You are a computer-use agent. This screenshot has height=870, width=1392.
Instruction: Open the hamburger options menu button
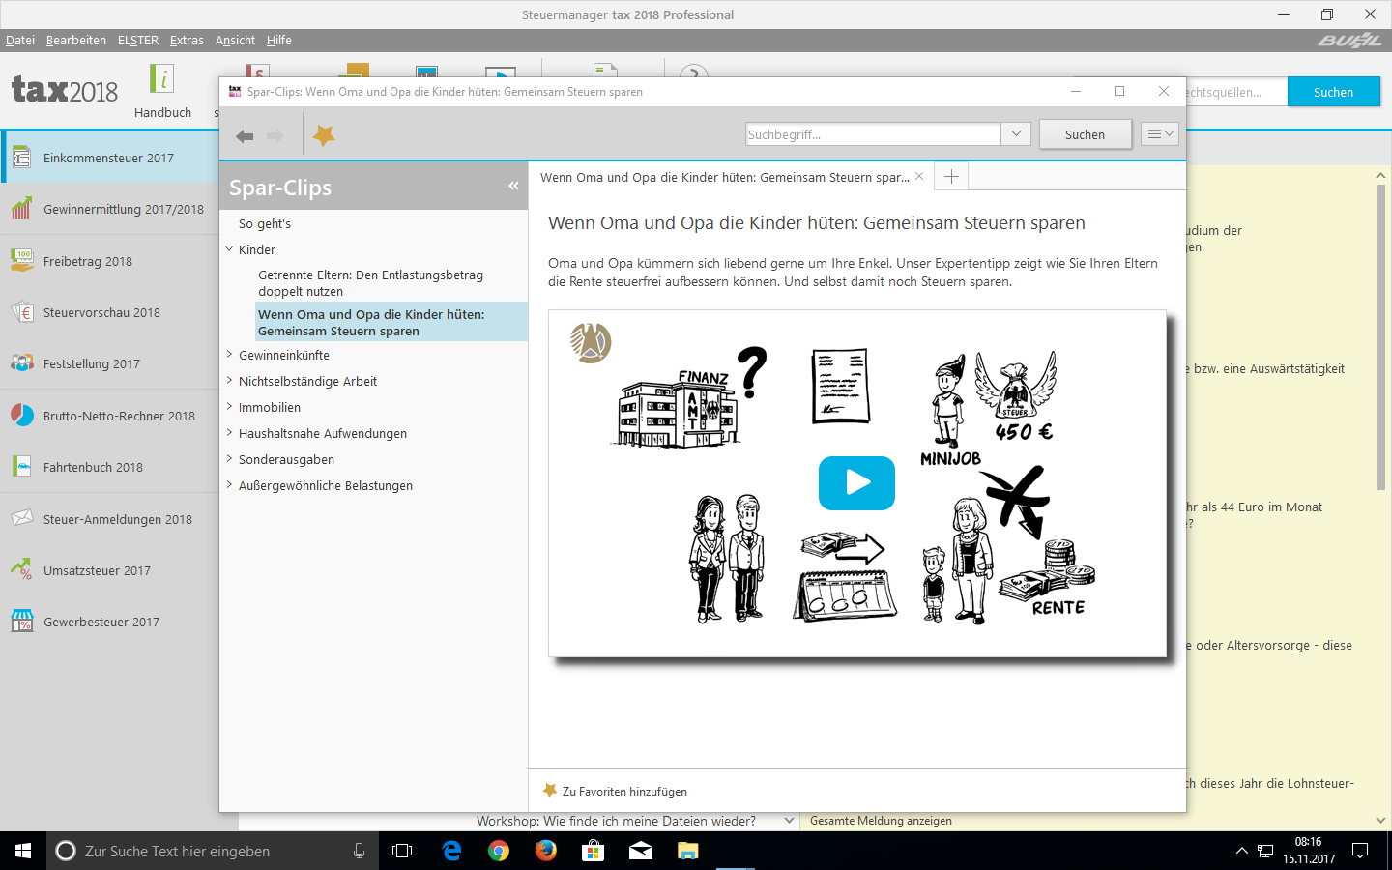tap(1159, 134)
